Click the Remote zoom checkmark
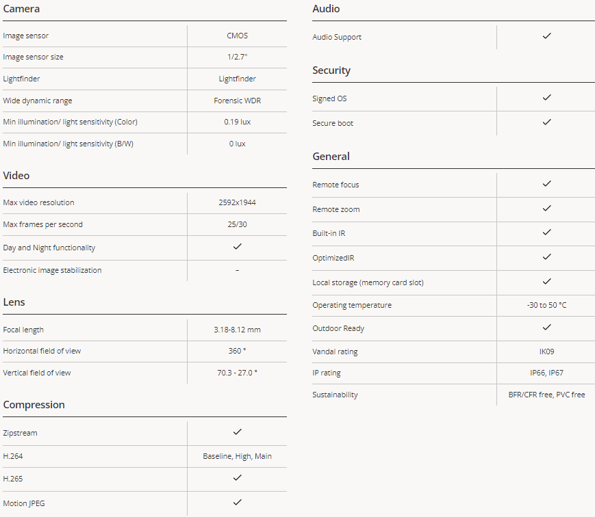Image resolution: width=595 pixels, height=517 pixels. point(546,209)
